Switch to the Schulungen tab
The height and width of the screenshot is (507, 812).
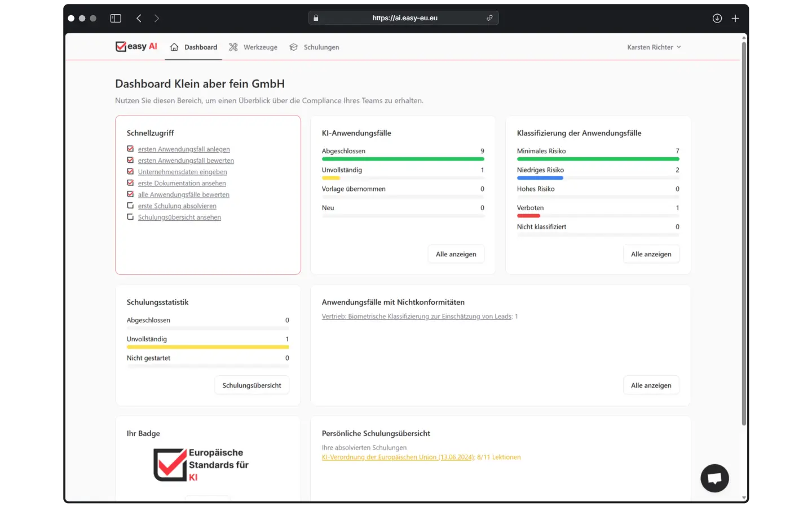[x=321, y=47]
